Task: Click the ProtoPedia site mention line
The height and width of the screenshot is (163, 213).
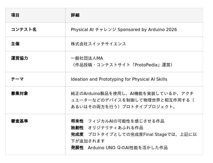Action: [x=122, y=65]
